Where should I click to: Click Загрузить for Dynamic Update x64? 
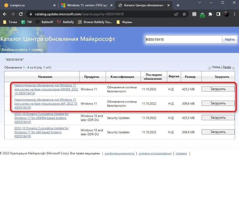pos(218,132)
